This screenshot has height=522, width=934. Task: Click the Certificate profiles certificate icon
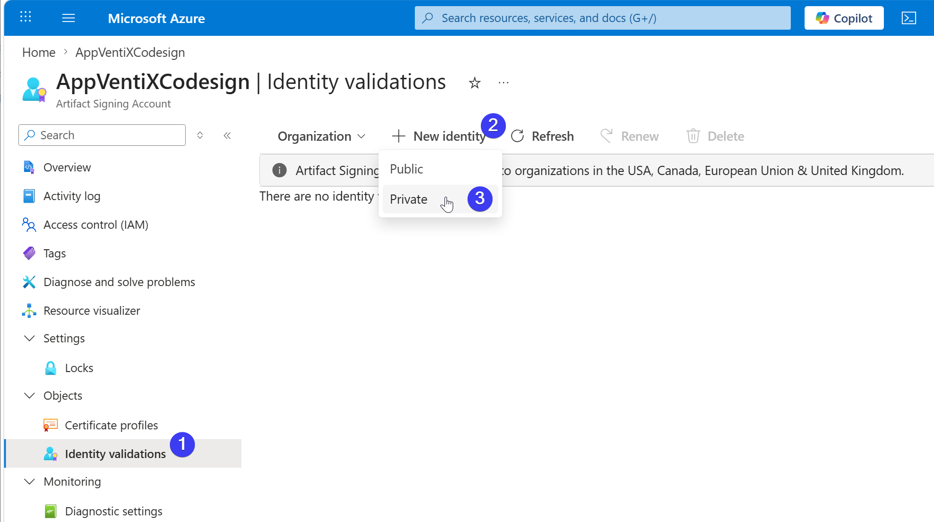(51, 425)
